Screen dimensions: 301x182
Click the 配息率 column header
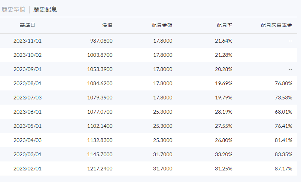click(224, 25)
